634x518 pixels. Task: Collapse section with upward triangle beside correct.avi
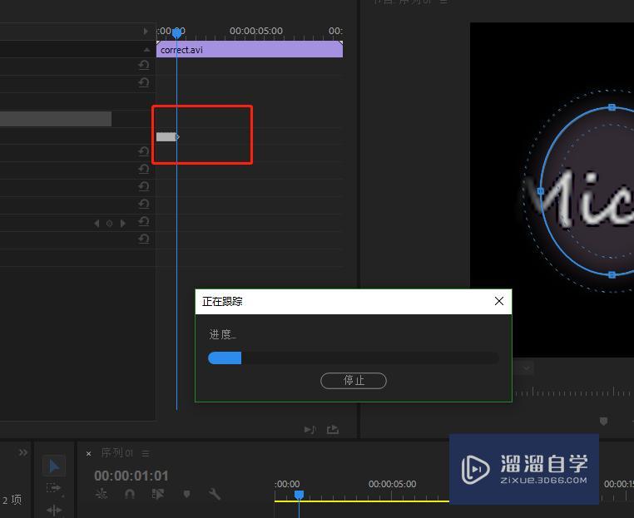click(146, 50)
